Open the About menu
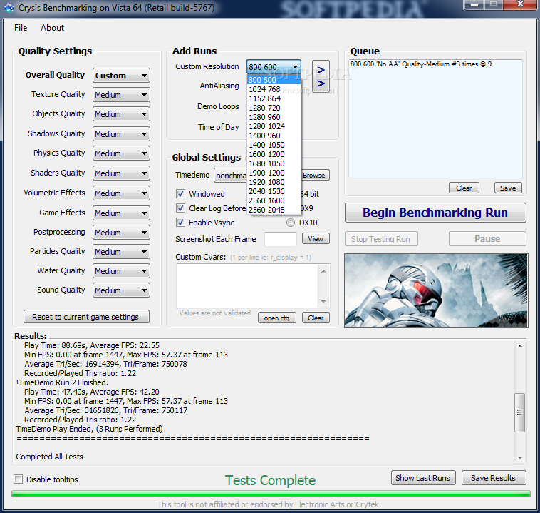Viewport: 540px width, 513px height. (52, 28)
